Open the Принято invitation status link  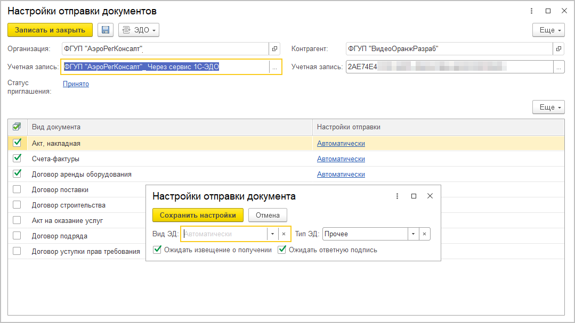coord(76,84)
